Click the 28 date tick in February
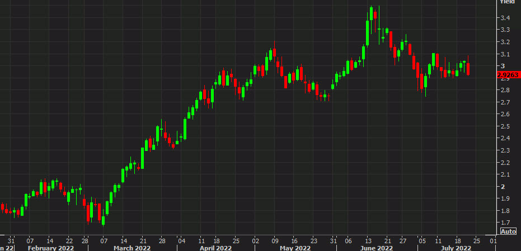 point(85,241)
